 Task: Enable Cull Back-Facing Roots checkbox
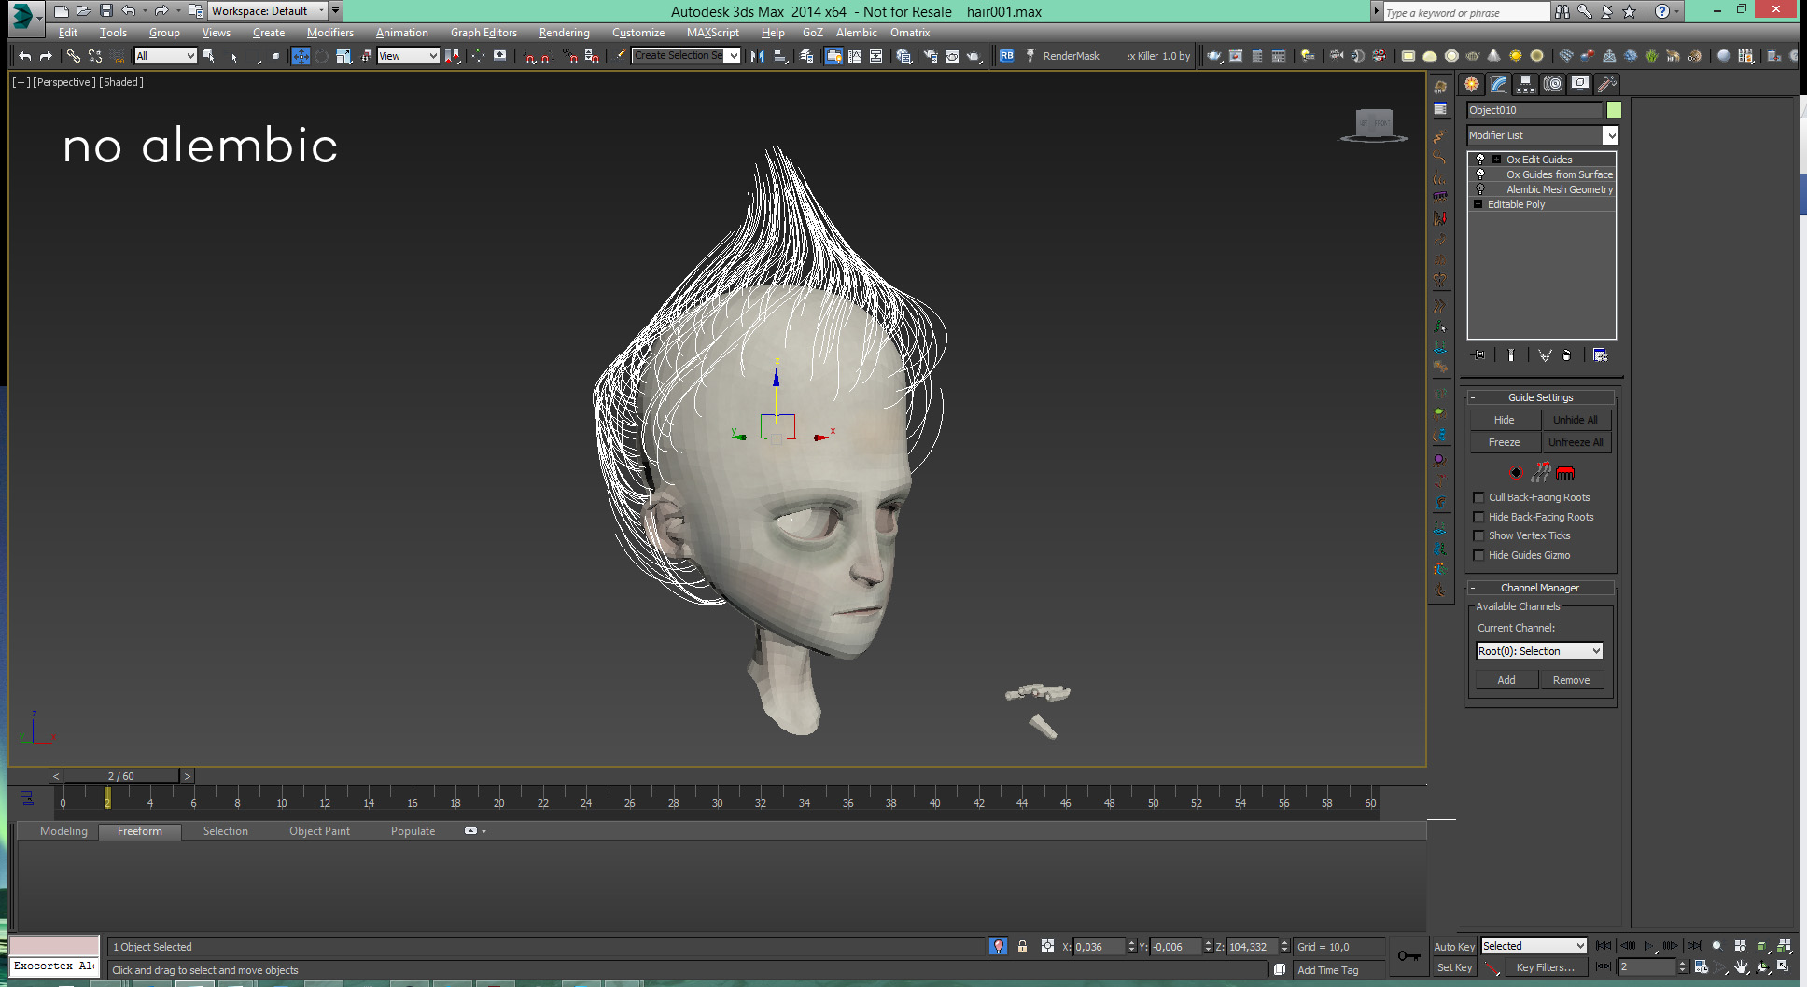(x=1478, y=498)
